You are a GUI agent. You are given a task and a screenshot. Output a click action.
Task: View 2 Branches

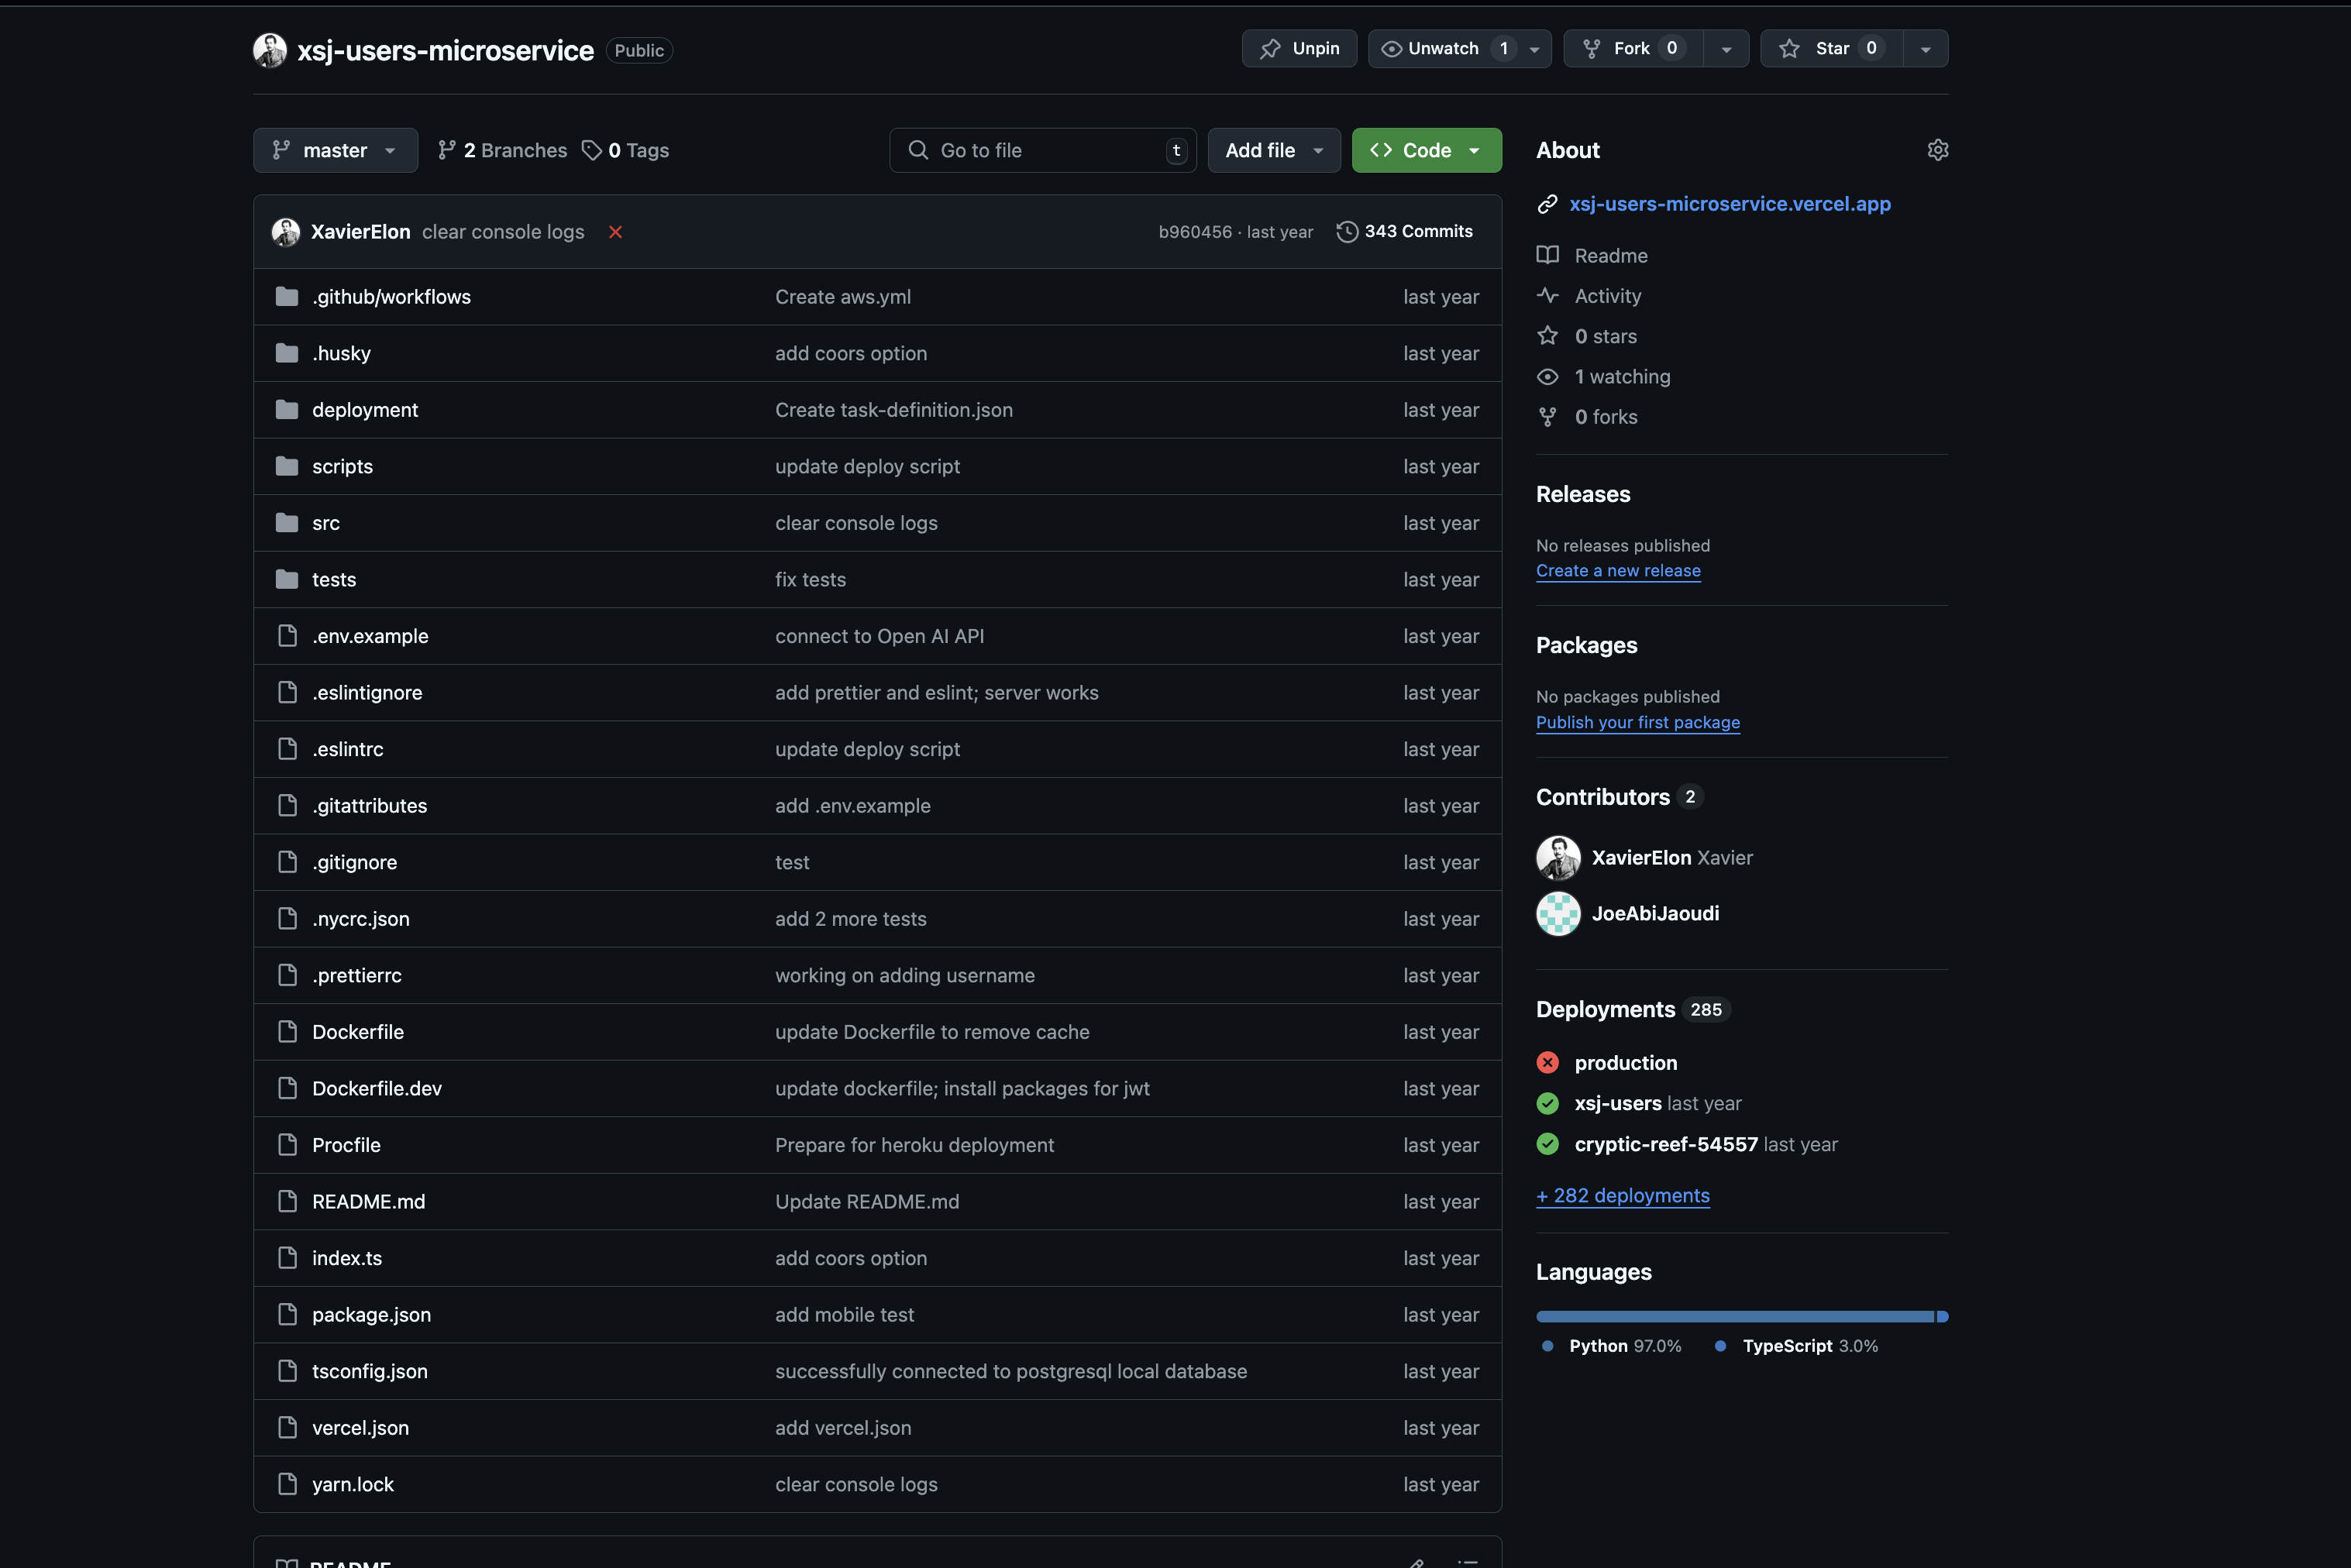pyautogui.click(x=502, y=150)
